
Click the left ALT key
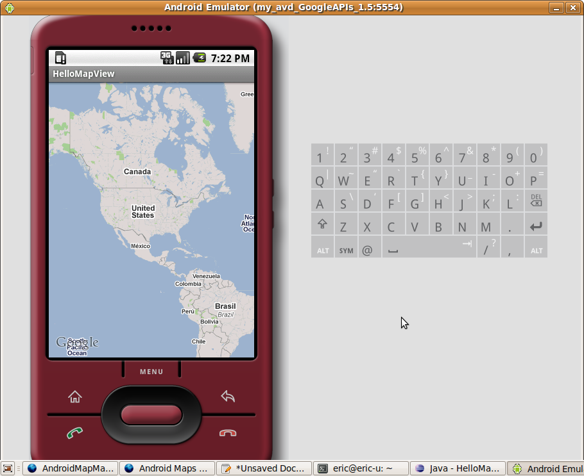click(x=323, y=247)
